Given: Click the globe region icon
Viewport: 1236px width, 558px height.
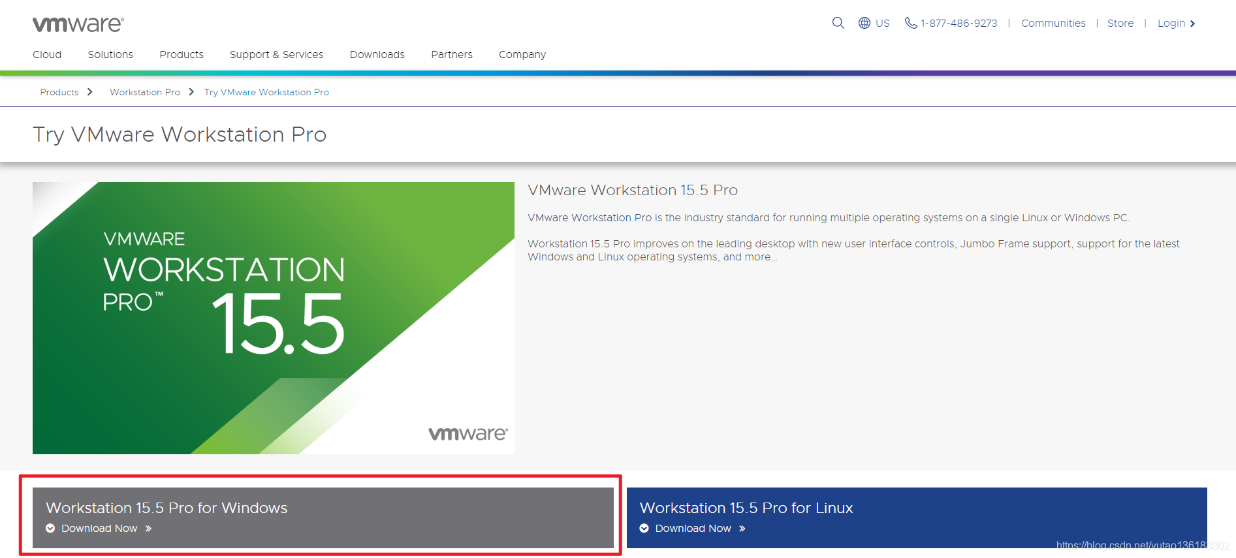Looking at the screenshot, I should point(864,23).
